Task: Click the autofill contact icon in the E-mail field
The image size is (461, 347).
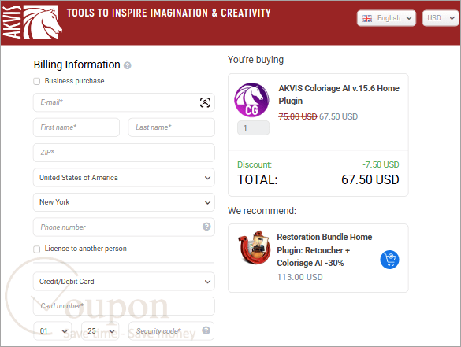Action: click(x=205, y=102)
